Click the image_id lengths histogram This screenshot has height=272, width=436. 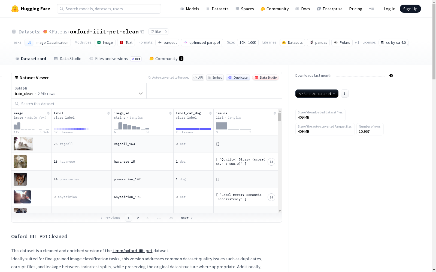point(132,126)
